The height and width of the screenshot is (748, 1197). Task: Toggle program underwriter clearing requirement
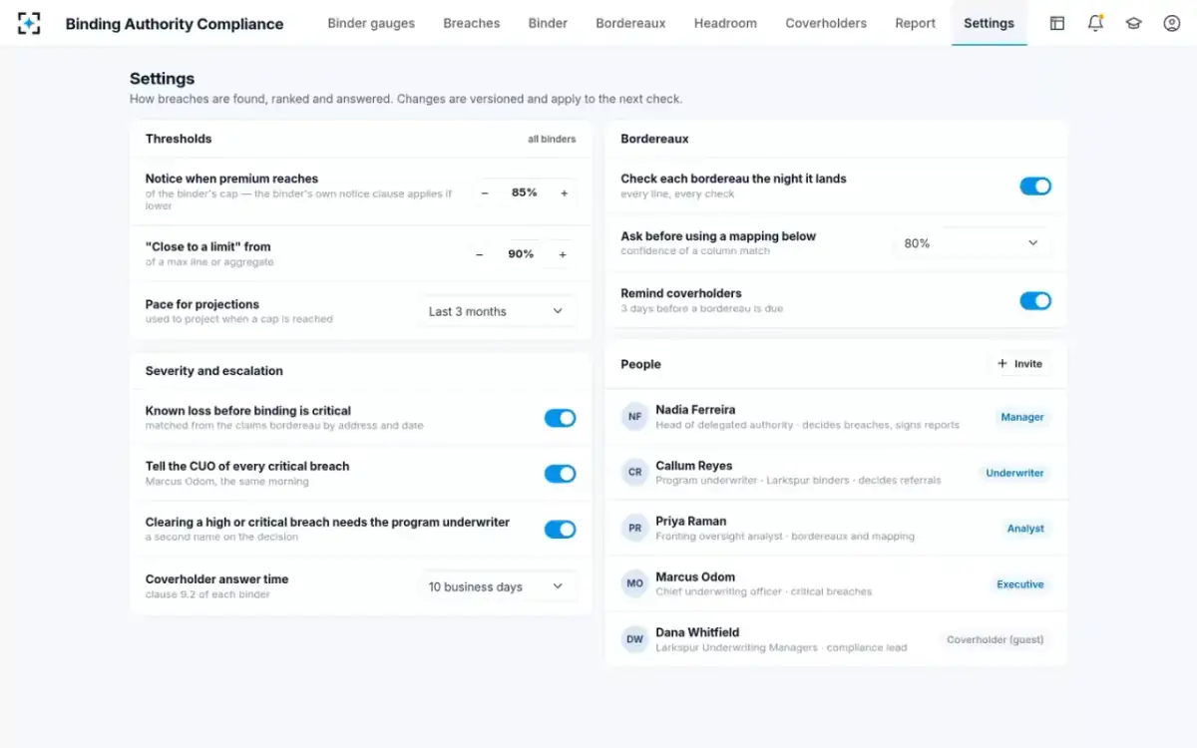560,530
